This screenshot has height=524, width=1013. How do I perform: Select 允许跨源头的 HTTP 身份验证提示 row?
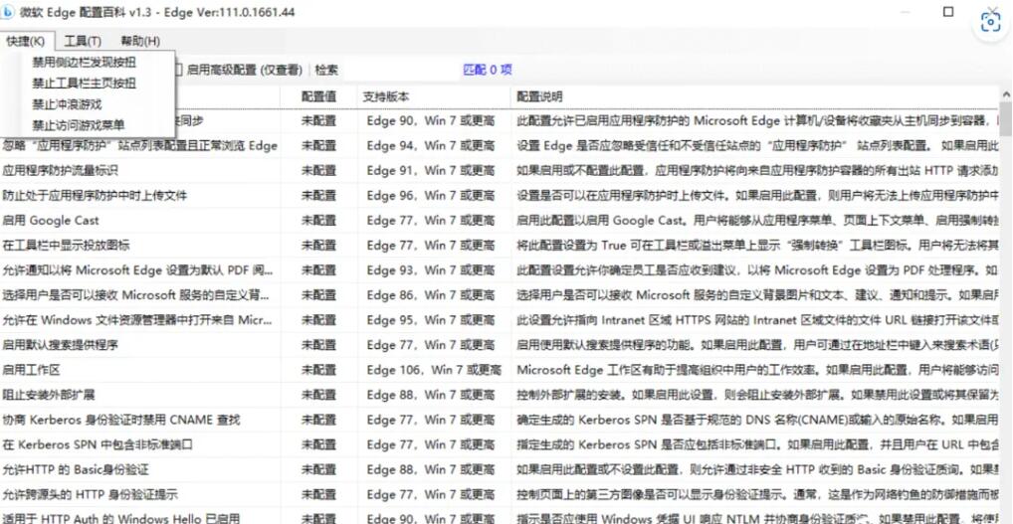pyautogui.click(x=501, y=495)
